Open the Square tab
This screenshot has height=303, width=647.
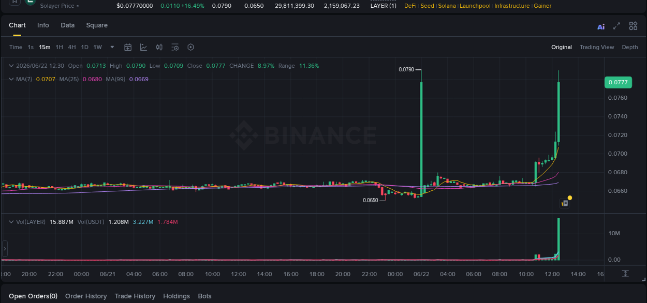tap(97, 25)
